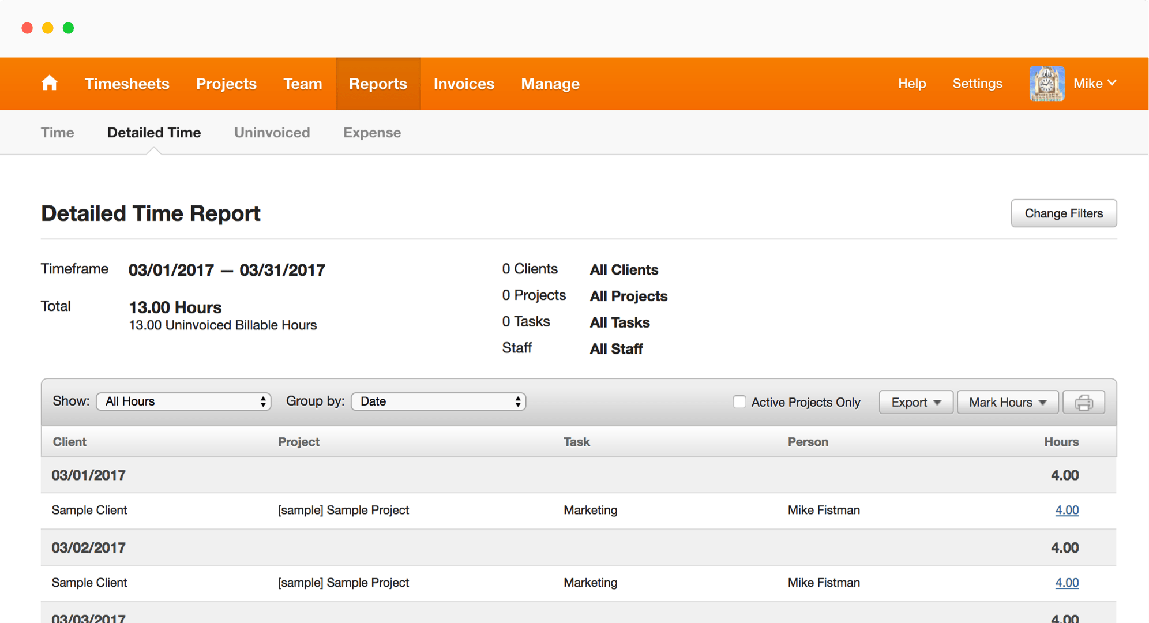Screen dimensions: 1149x623
Task: Open the Invoices section
Action: [464, 84]
